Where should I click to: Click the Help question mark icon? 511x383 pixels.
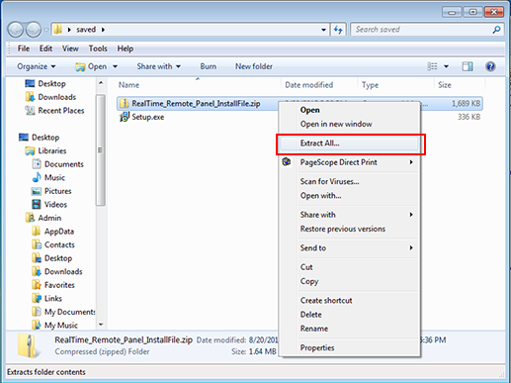click(490, 66)
